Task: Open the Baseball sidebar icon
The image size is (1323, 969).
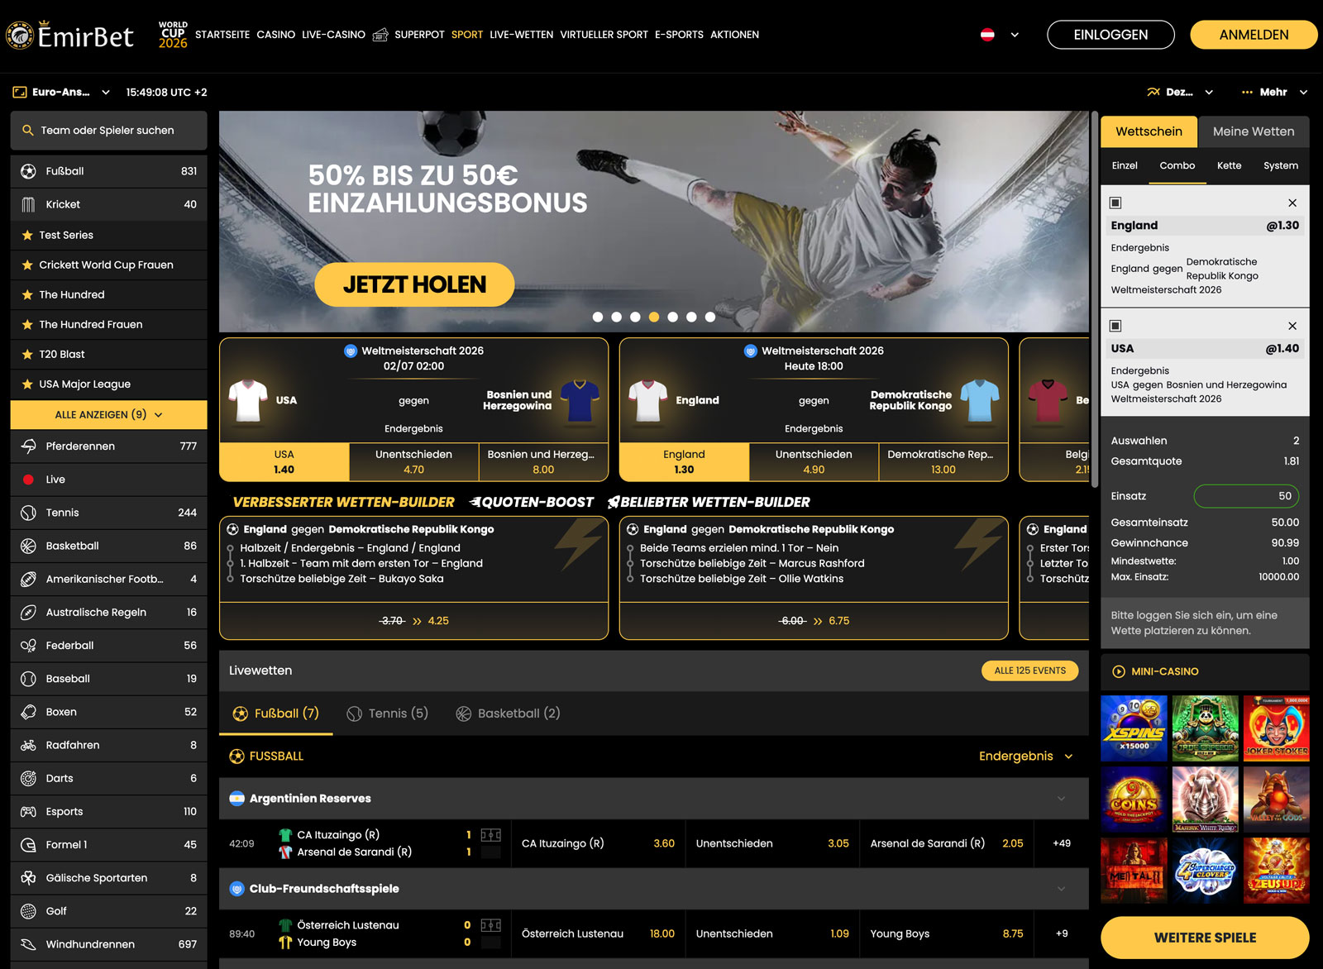Action: [28, 679]
